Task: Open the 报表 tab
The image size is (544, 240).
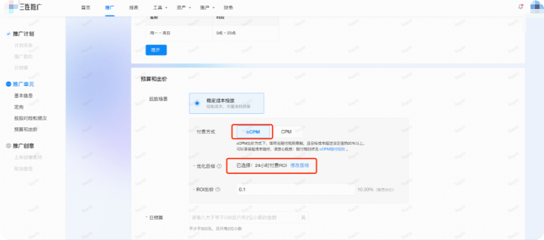Action: point(133,8)
